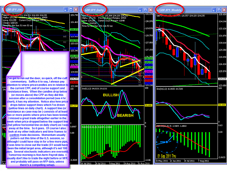Viewport: 227px width, 171px height.
Task: Click the GBPJPY,Weekly window chart icon
Action: click(x=157, y=10)
